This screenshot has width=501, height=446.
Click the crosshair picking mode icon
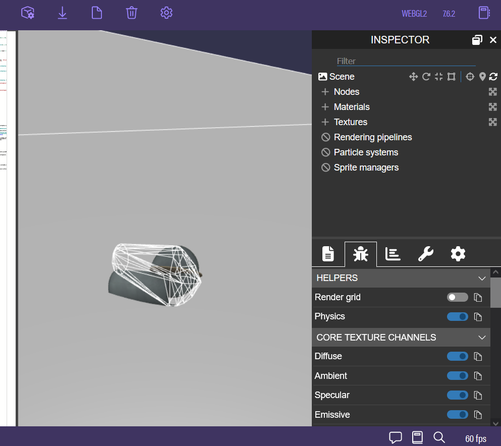470,77
